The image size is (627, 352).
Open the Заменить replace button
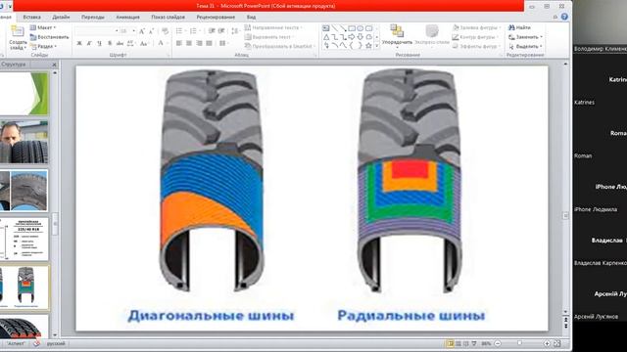(525, 37)
